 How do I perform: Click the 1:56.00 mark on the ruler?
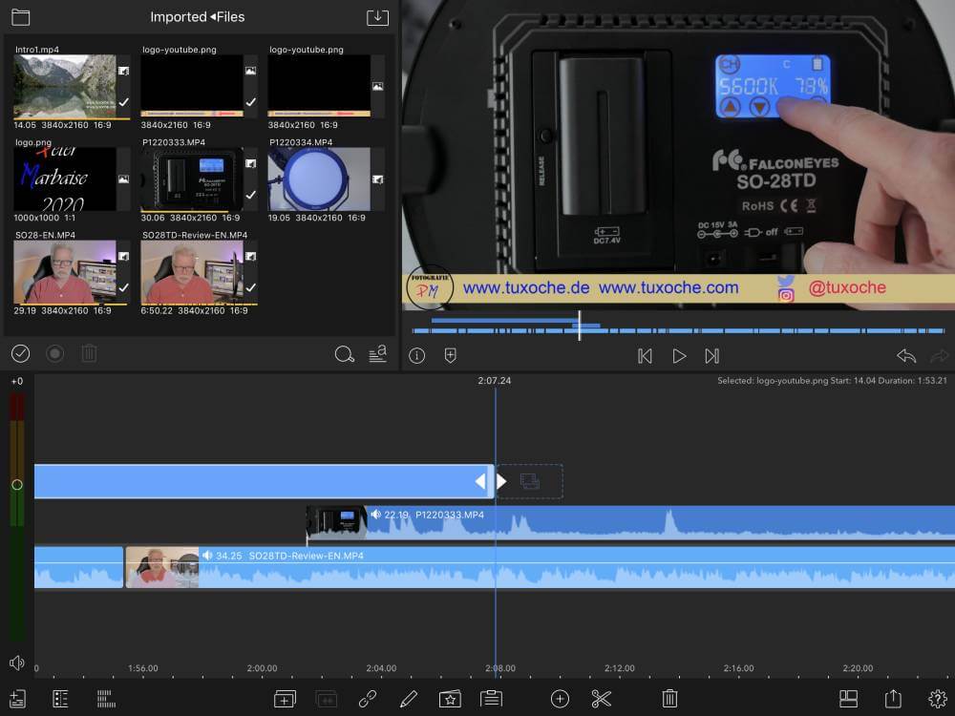tap(143, 668)
